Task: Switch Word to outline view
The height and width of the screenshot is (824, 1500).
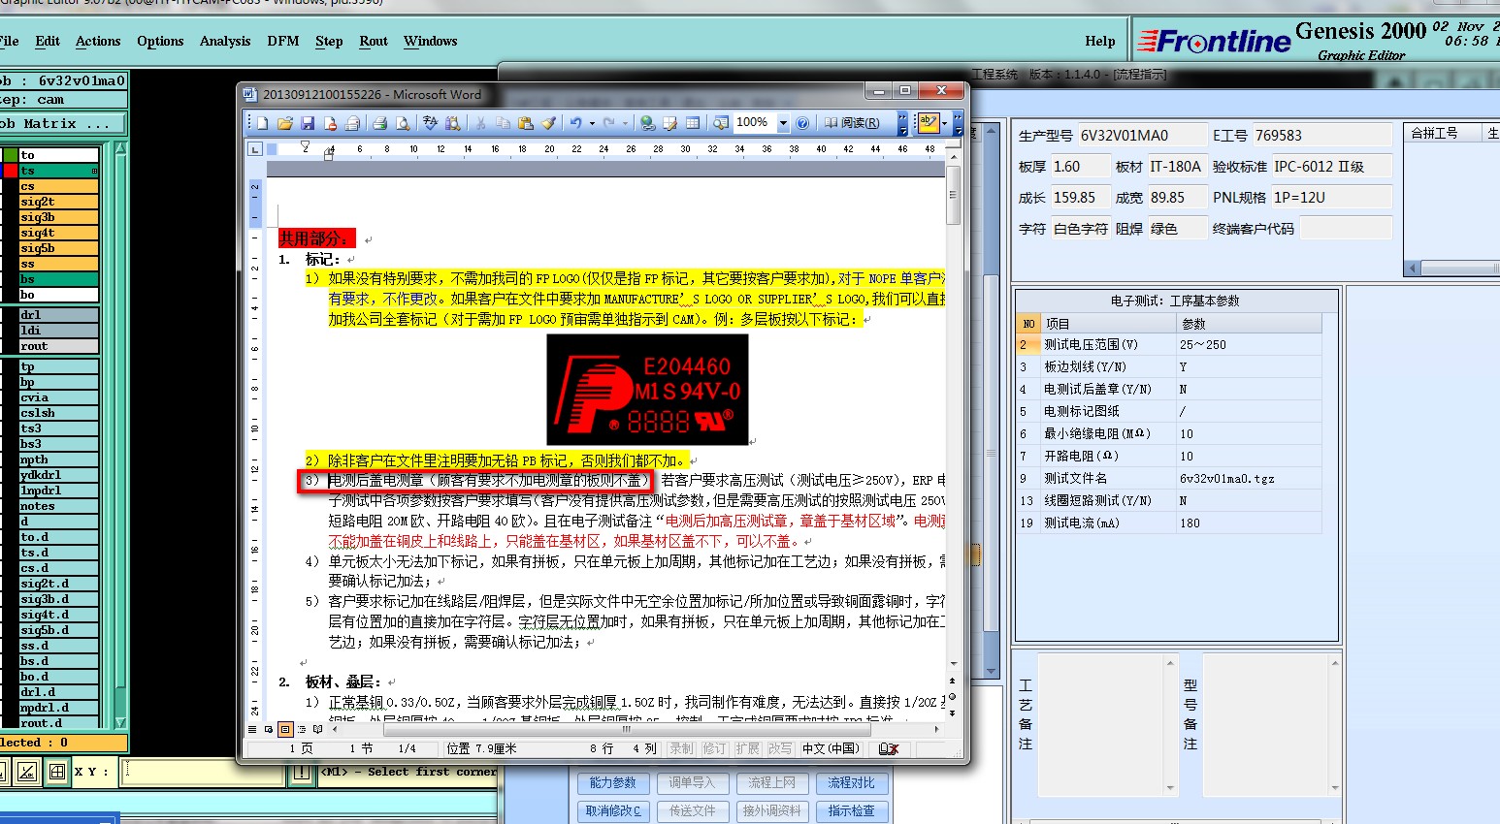Action: (302, 729)
